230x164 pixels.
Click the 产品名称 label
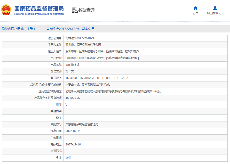click(x=56, y=65)
